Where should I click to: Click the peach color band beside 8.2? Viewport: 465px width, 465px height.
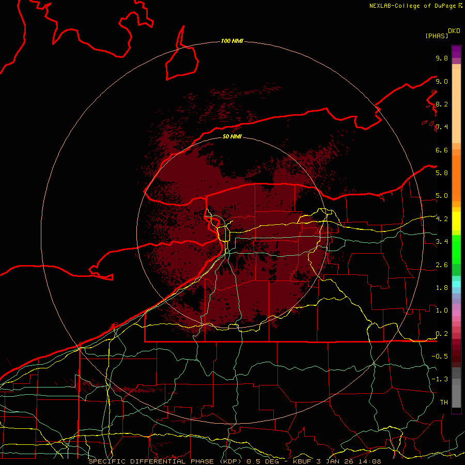click(x=456, y=106)
